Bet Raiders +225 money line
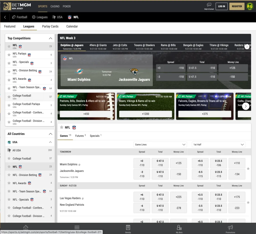This screenshot has height=234, width=256. [x=178, y=197]
